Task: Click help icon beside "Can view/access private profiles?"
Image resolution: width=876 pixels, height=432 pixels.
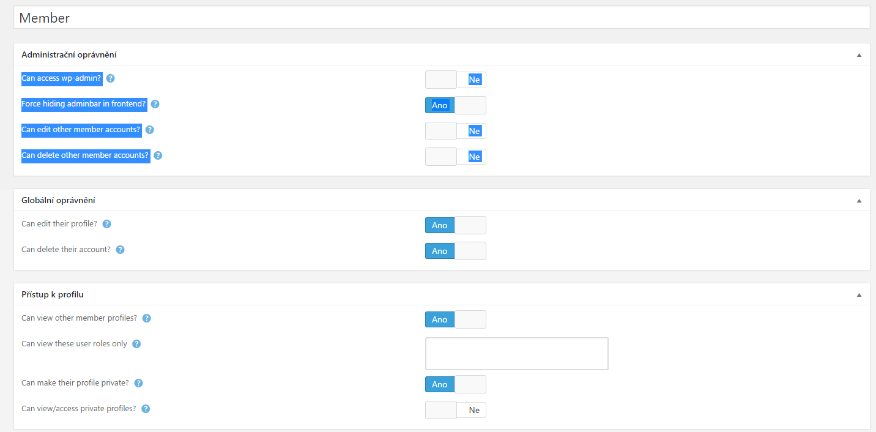Action: [x=146, y=409]
